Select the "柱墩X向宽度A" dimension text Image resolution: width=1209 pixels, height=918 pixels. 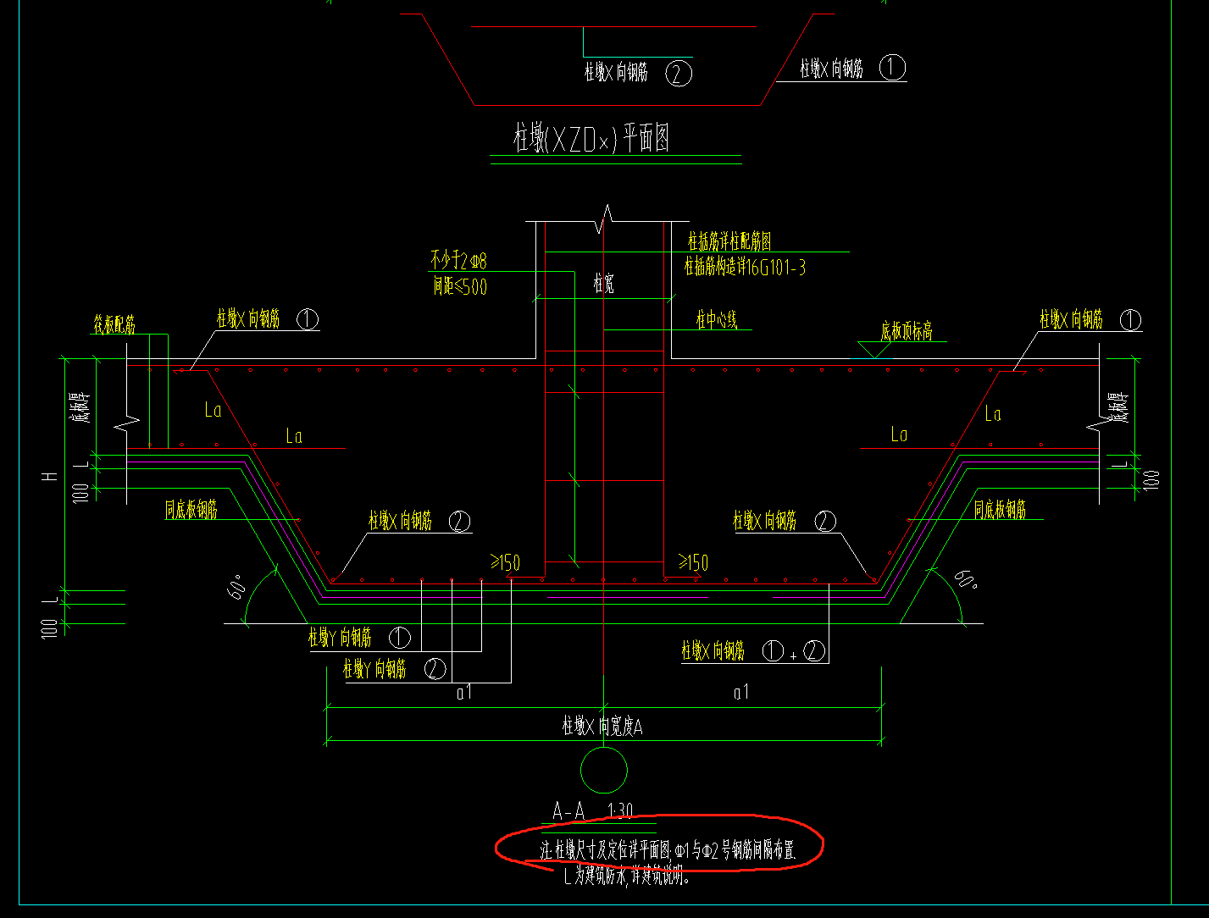click(x=602, y=727)
